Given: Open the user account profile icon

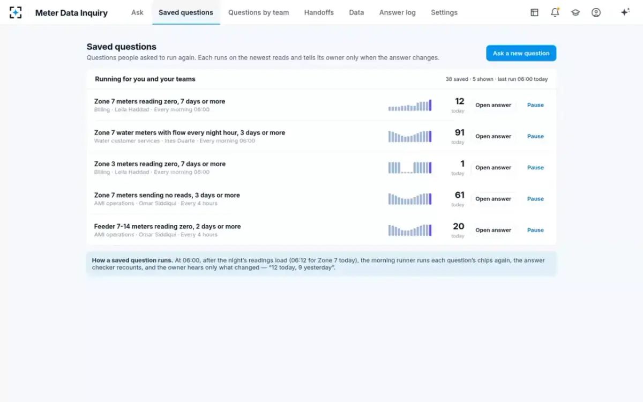Looking at the screenshot, I should [x=596, y=12].
